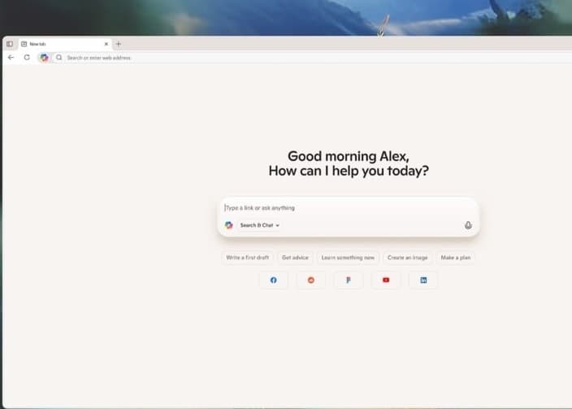
Task: Reload the page with refresh icon
Action: coord(27,58)
